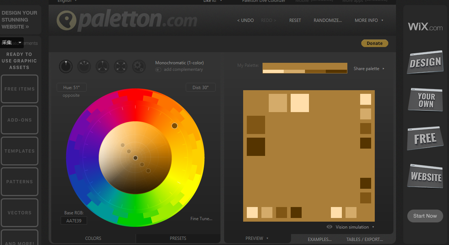Open TABLES / EXPORT...
449x245 pixels.
coord(365,240)
